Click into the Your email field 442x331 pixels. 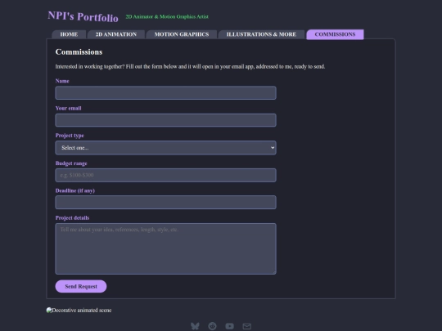point(165,120)
